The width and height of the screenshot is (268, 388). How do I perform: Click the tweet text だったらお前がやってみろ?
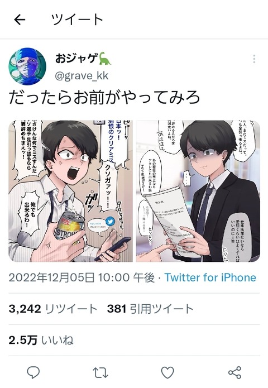pyautogui.click(x=104, y=97)
